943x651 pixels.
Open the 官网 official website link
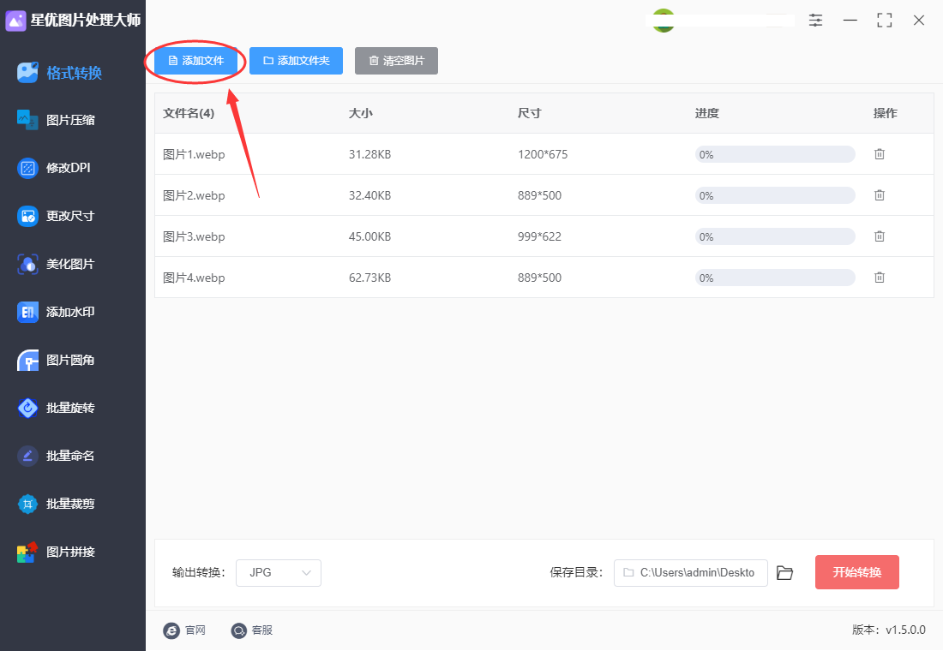pyautogui.click(x=184, y=630)
